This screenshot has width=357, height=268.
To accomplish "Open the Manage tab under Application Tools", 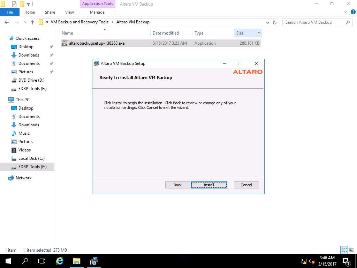I will (97, 12).
